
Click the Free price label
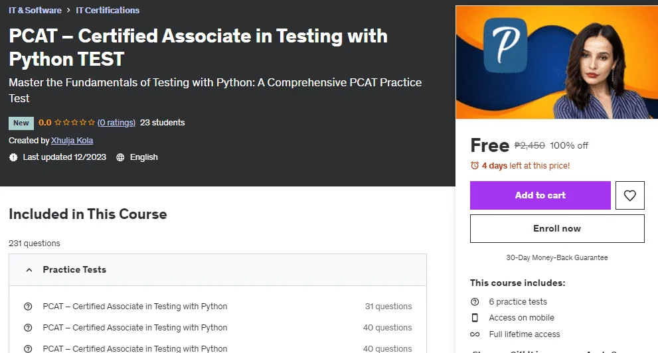coord(490,145)
